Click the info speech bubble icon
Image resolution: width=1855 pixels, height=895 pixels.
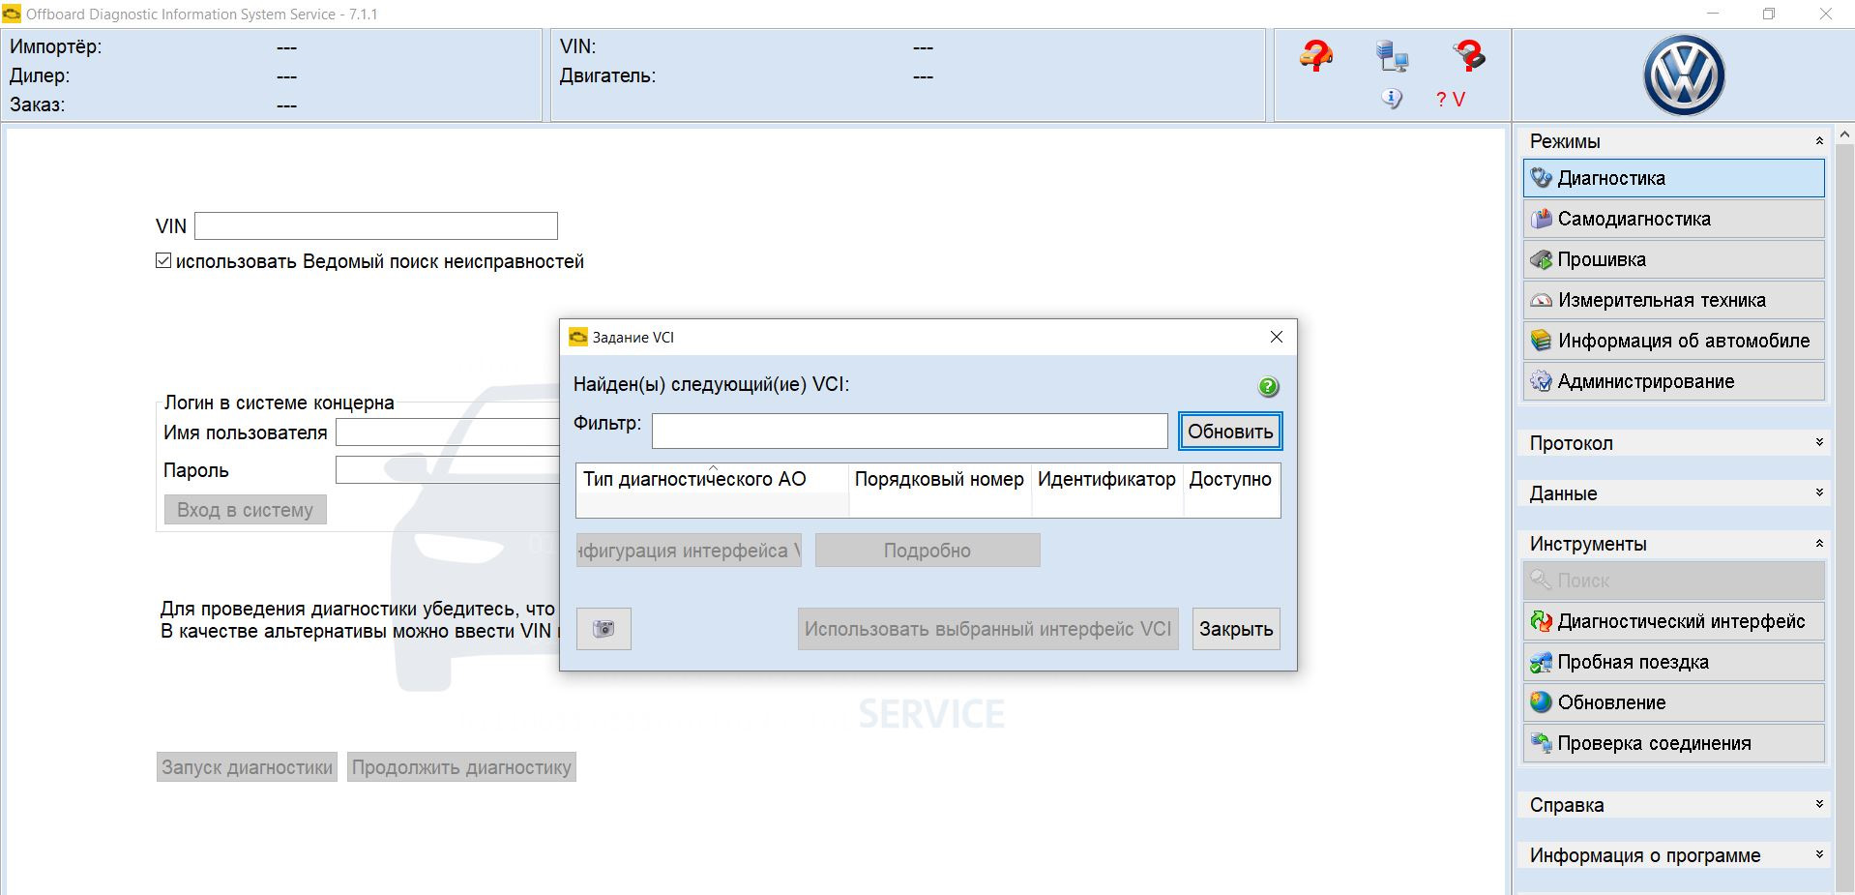pyautogui.click(x=1391, y=97)
